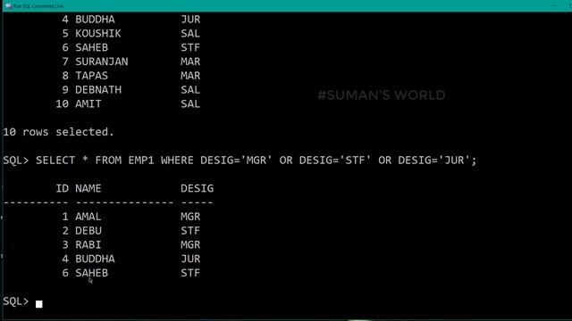Select the name AMIT
The height and width of the screenshot is (321, 572).
pyautogui.click(x=88, y=104)
